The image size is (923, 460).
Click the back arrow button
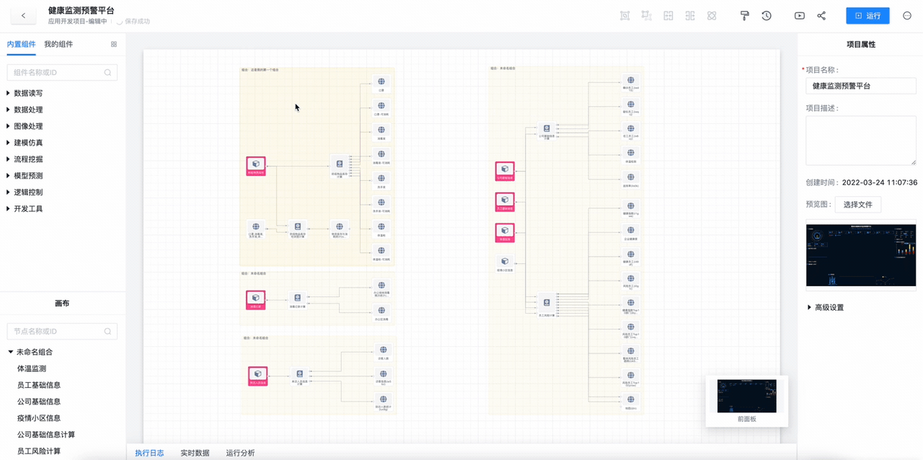pyautogui.click(x=23, y=16)
